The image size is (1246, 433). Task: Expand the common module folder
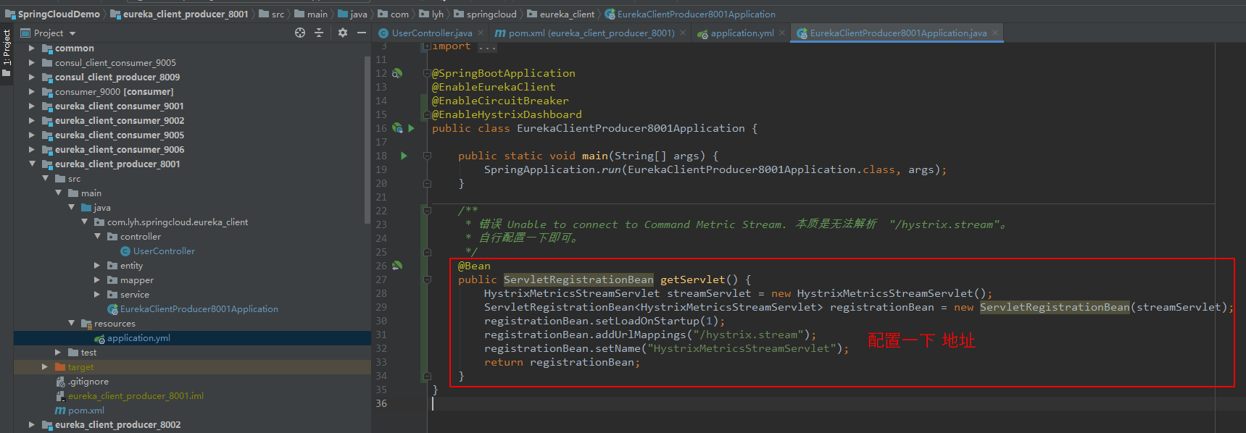(x=31, y=49)
